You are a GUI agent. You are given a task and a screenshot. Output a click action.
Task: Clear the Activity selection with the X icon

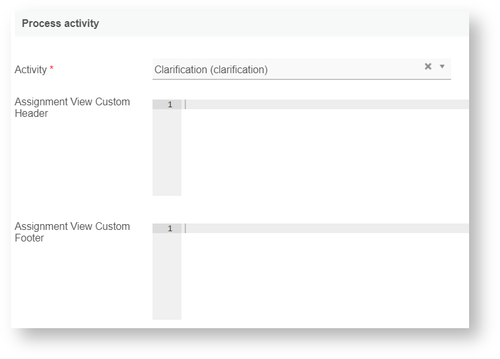428,66
